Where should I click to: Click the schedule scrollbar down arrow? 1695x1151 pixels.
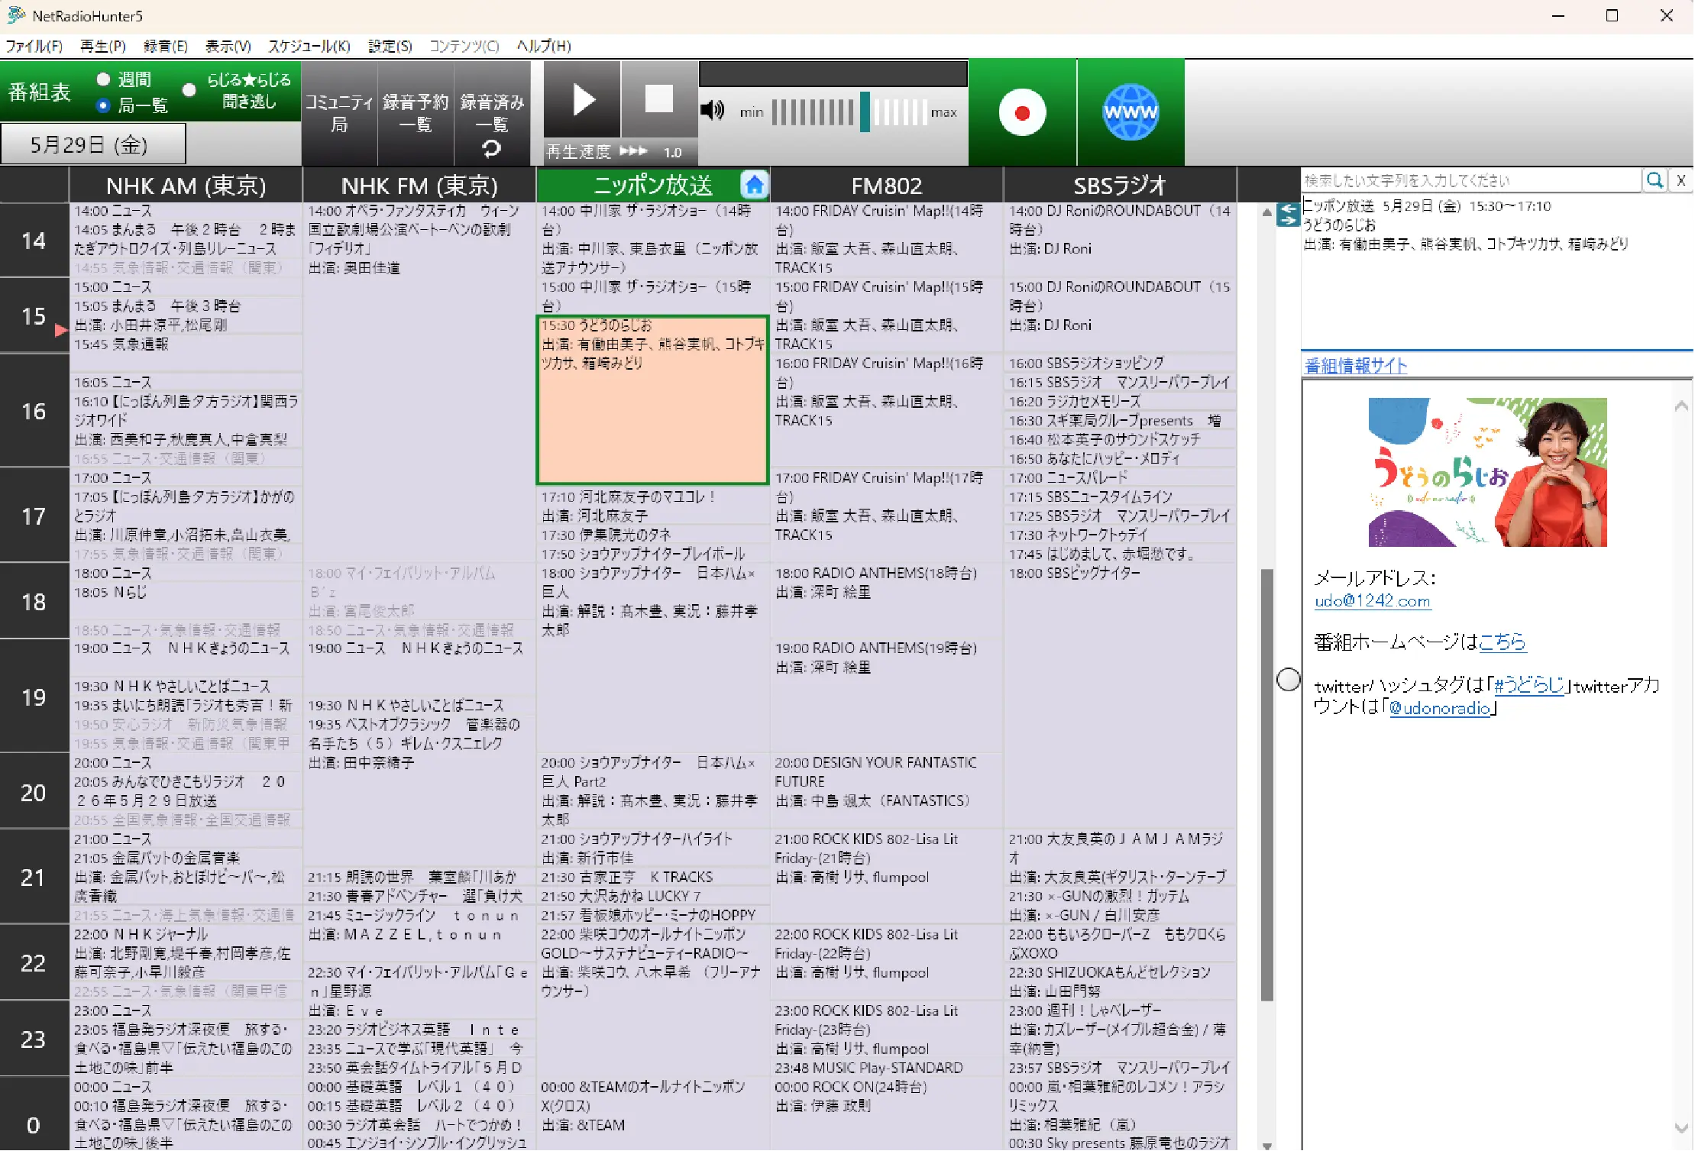(x=1266, y=1145)
